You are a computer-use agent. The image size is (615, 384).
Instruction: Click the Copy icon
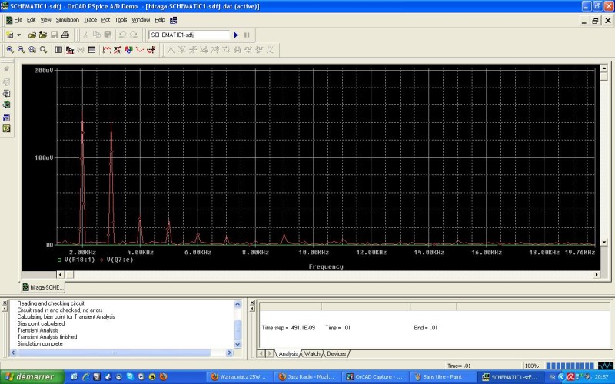coord(97,35)
